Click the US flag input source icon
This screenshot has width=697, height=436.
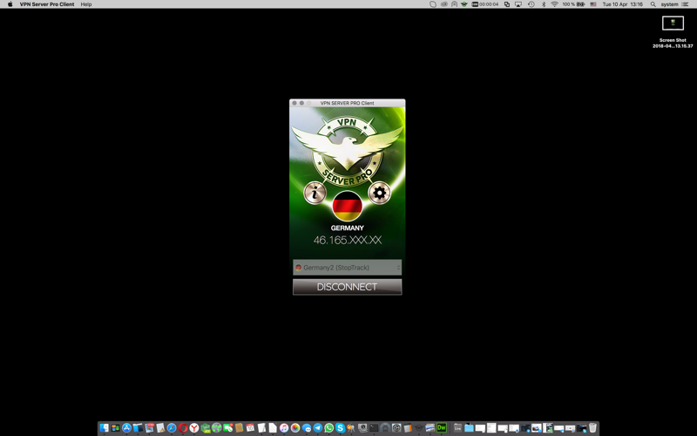tap(593, 4)
